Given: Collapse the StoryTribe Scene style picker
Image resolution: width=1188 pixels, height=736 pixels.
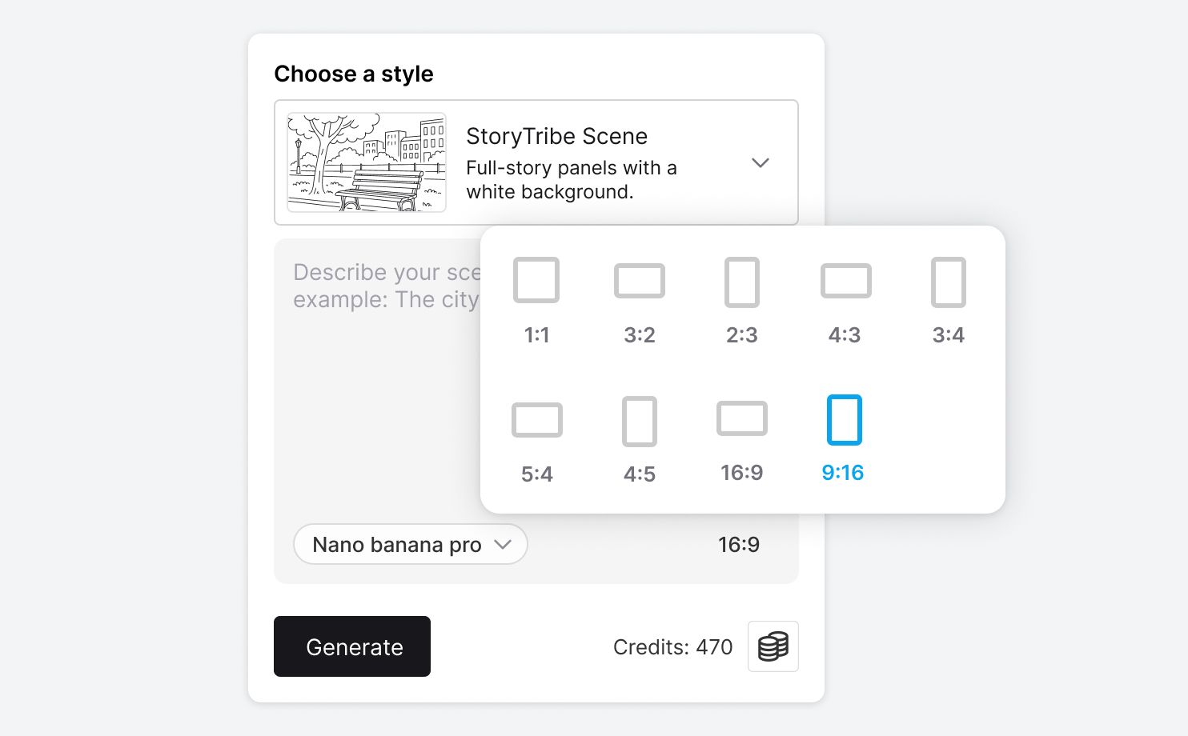Looking at the screenshot, I should tap(761, 162).
